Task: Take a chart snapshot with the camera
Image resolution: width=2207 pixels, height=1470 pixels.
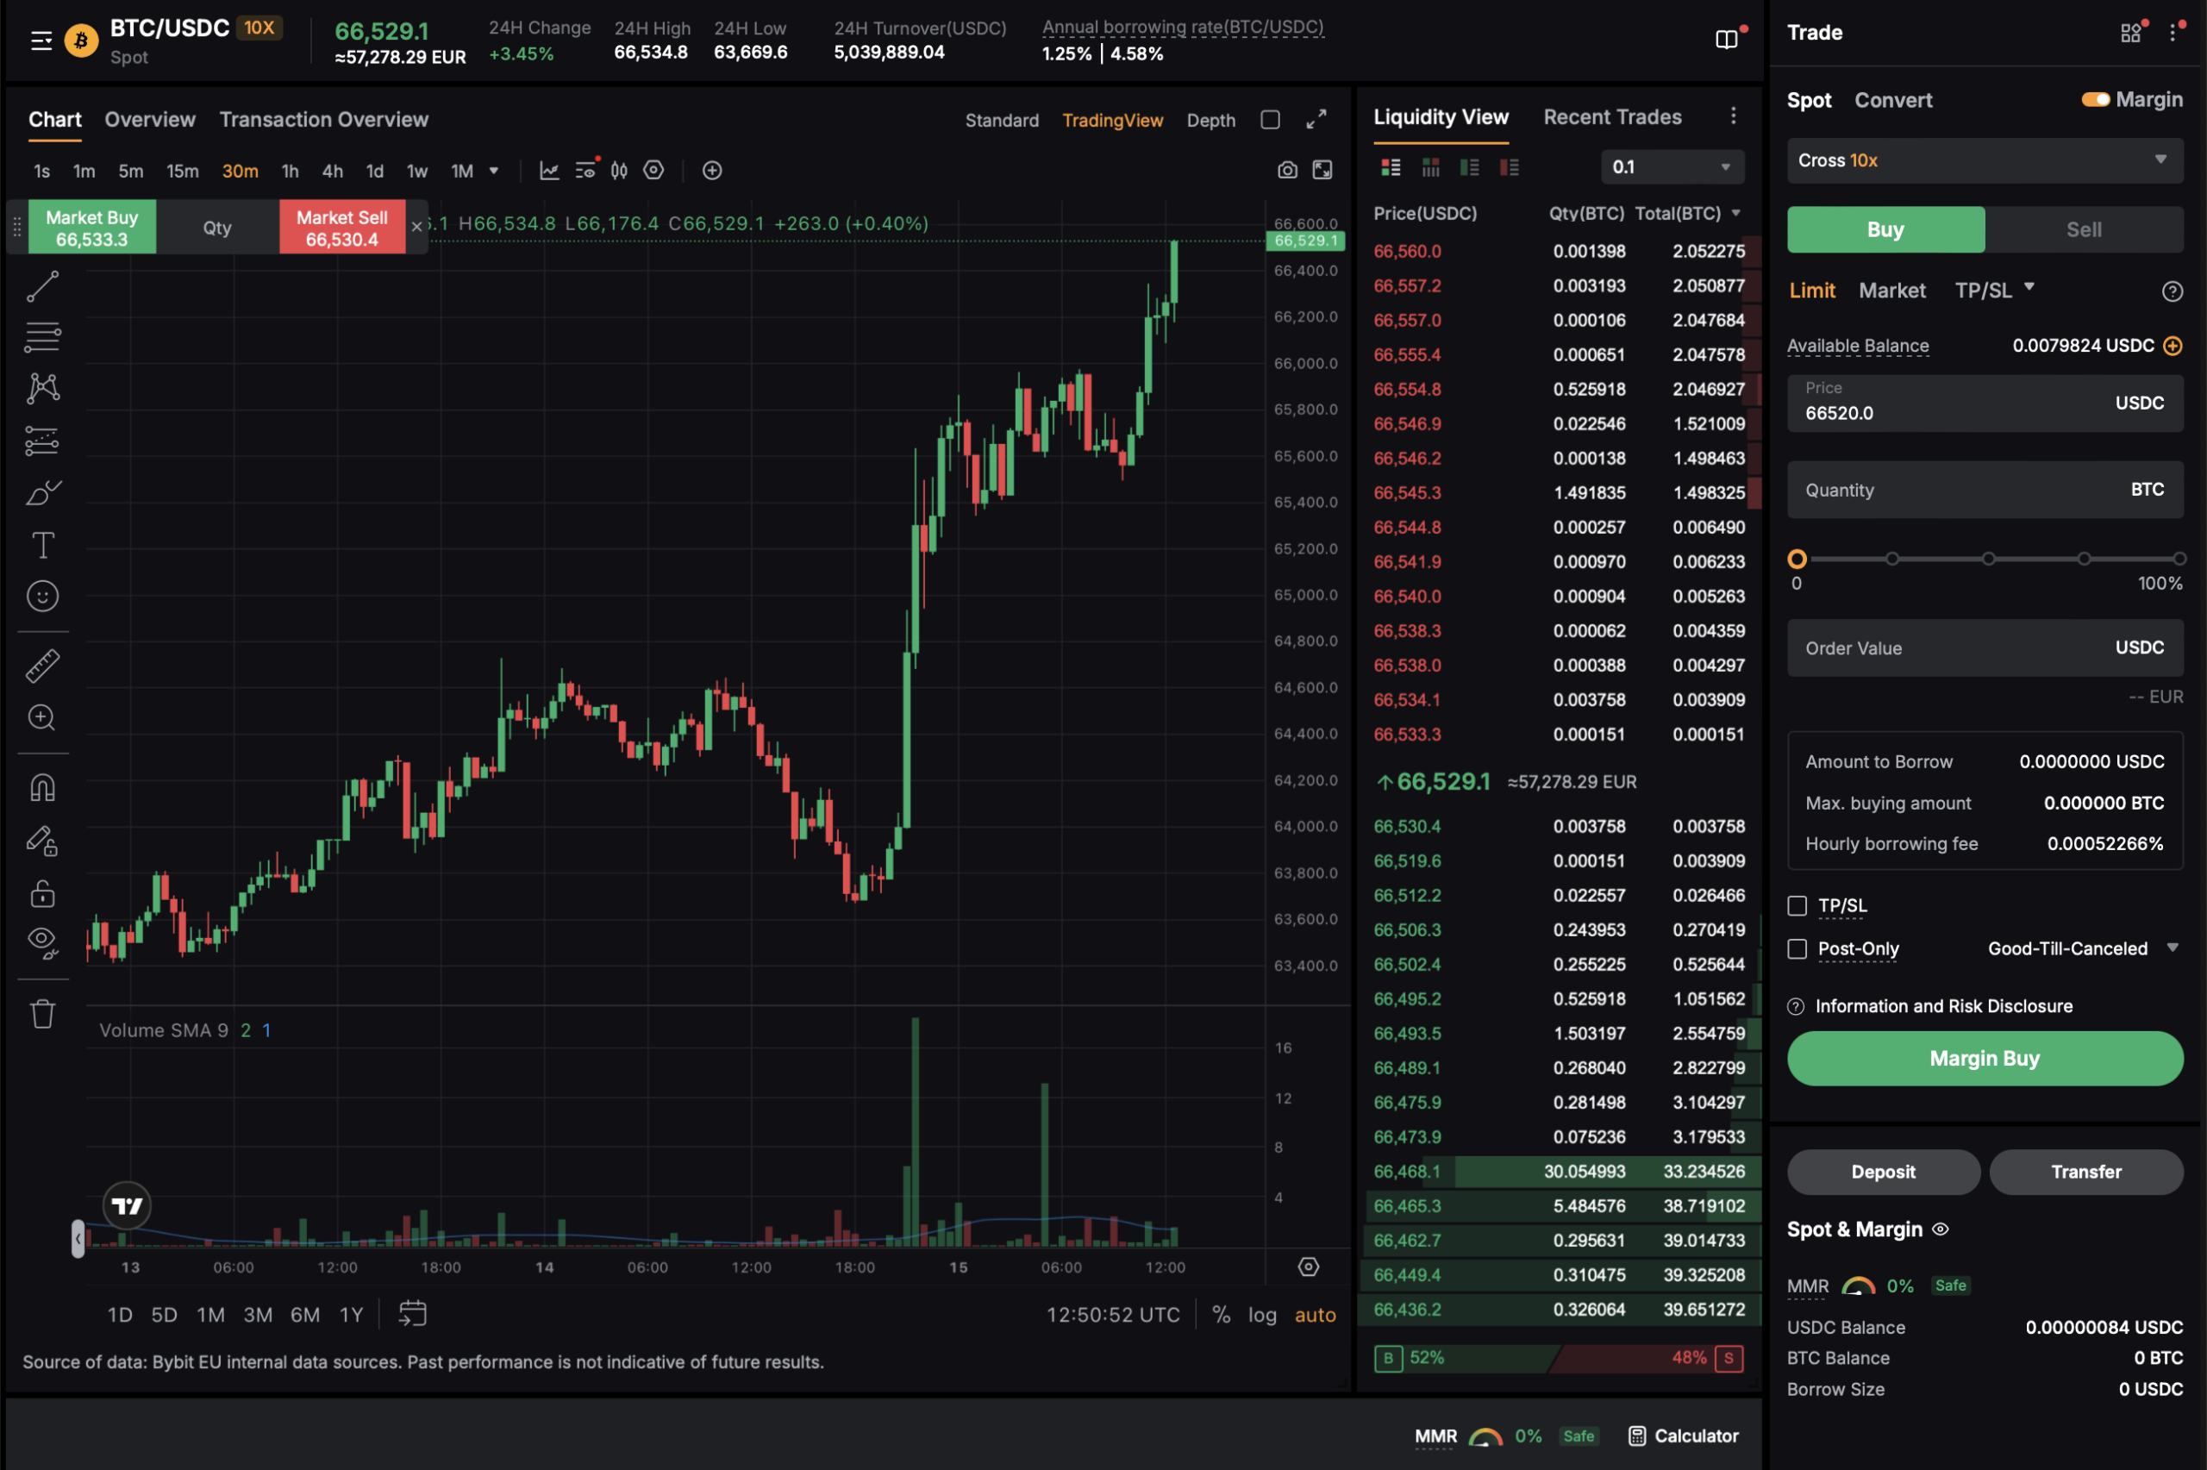Action: (1288, 170)
